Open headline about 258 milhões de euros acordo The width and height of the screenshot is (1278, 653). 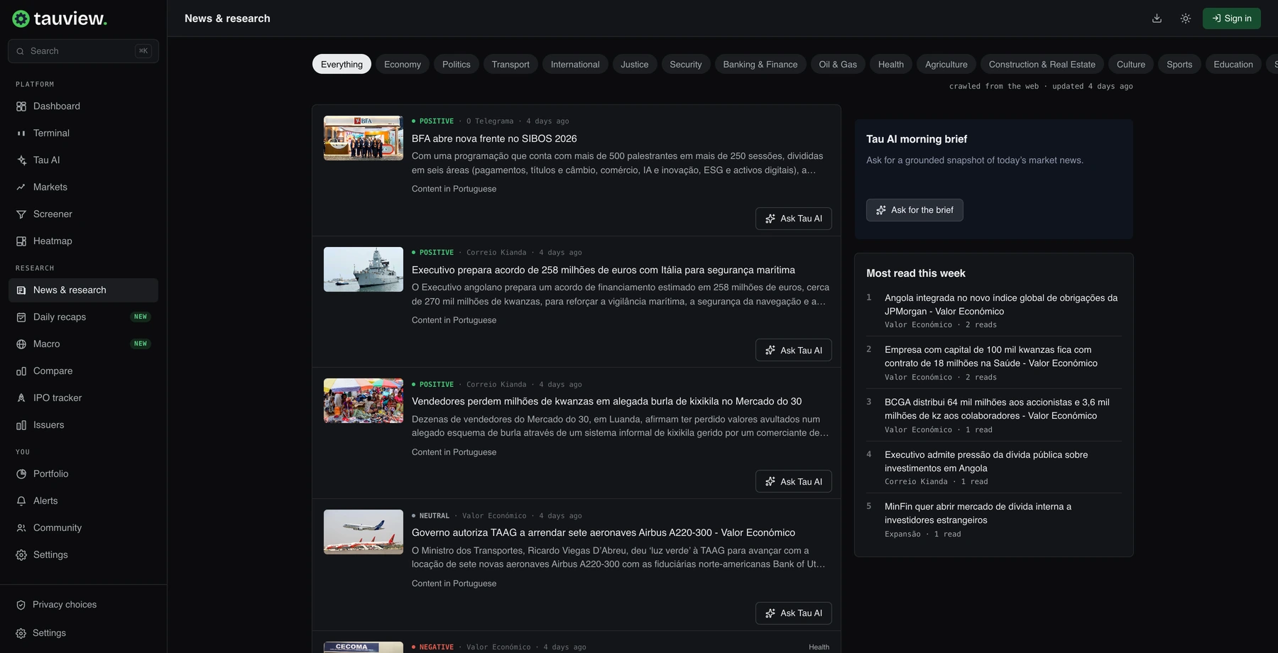603,270
